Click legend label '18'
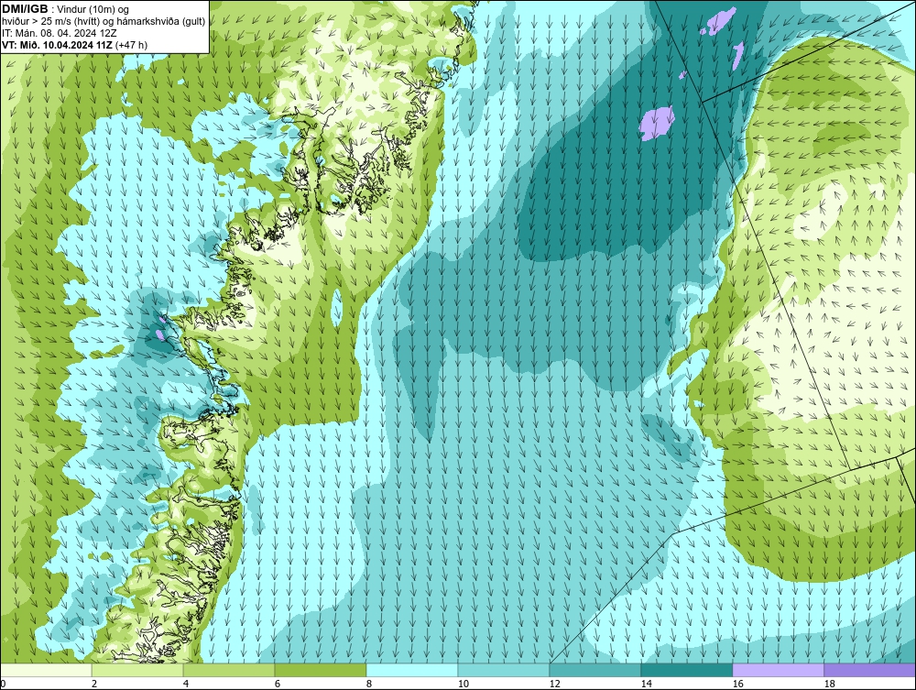 (x=830, y=684)
